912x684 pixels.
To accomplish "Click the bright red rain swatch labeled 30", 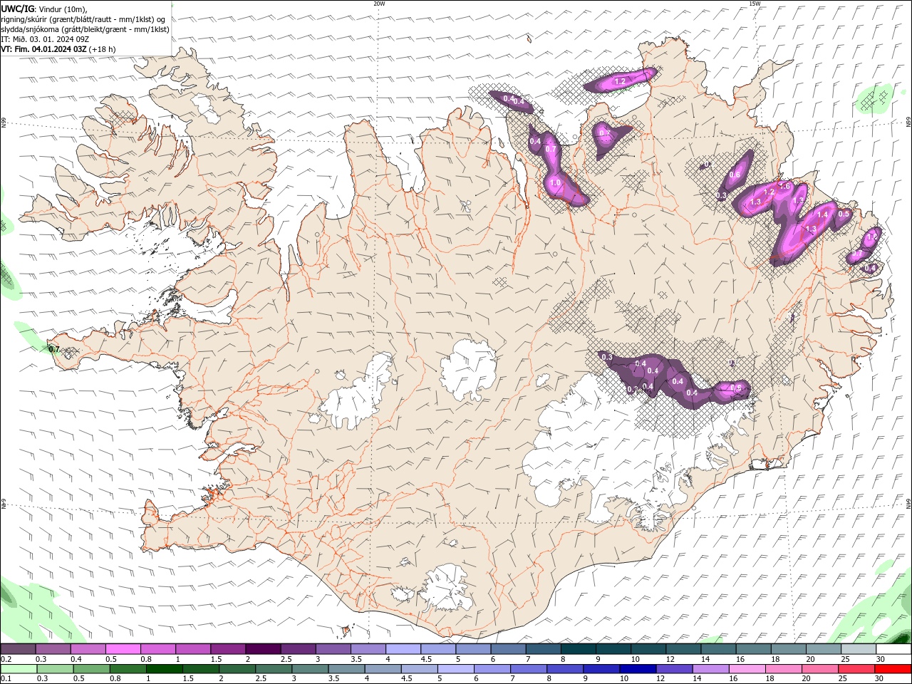I will coord(893,669).
